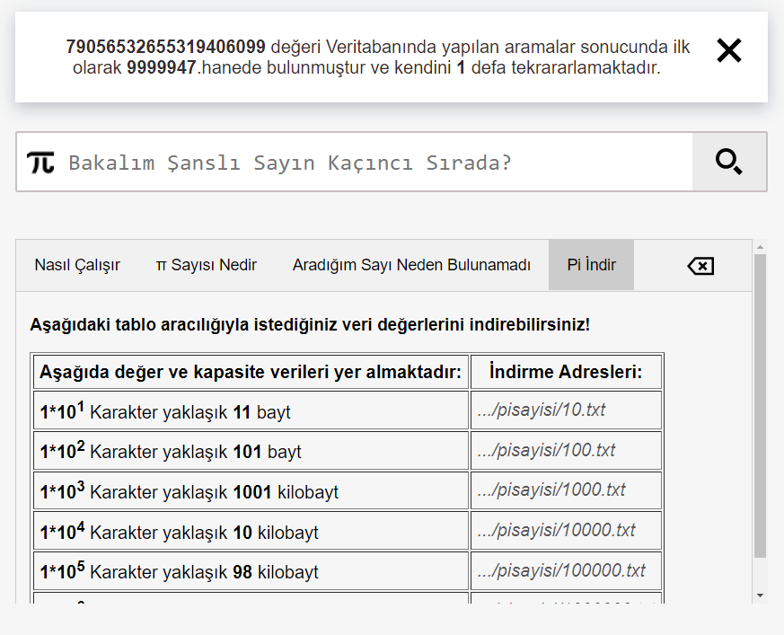
Task: Click the 'Karakter yaklaşık 10 kilobayt' cell
Action: point(251,531)
